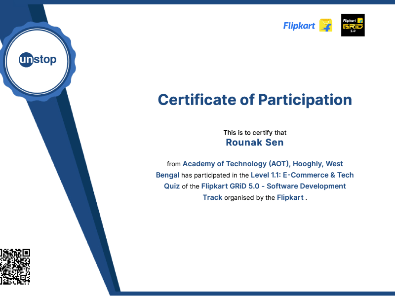This screenshot has height=296, width=395.
Task: Click the Unstop logo badge
Action: pyautogui.click(x=38, y=61)
